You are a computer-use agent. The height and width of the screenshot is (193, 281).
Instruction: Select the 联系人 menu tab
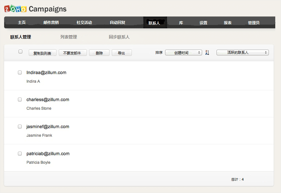coord(155,23)
